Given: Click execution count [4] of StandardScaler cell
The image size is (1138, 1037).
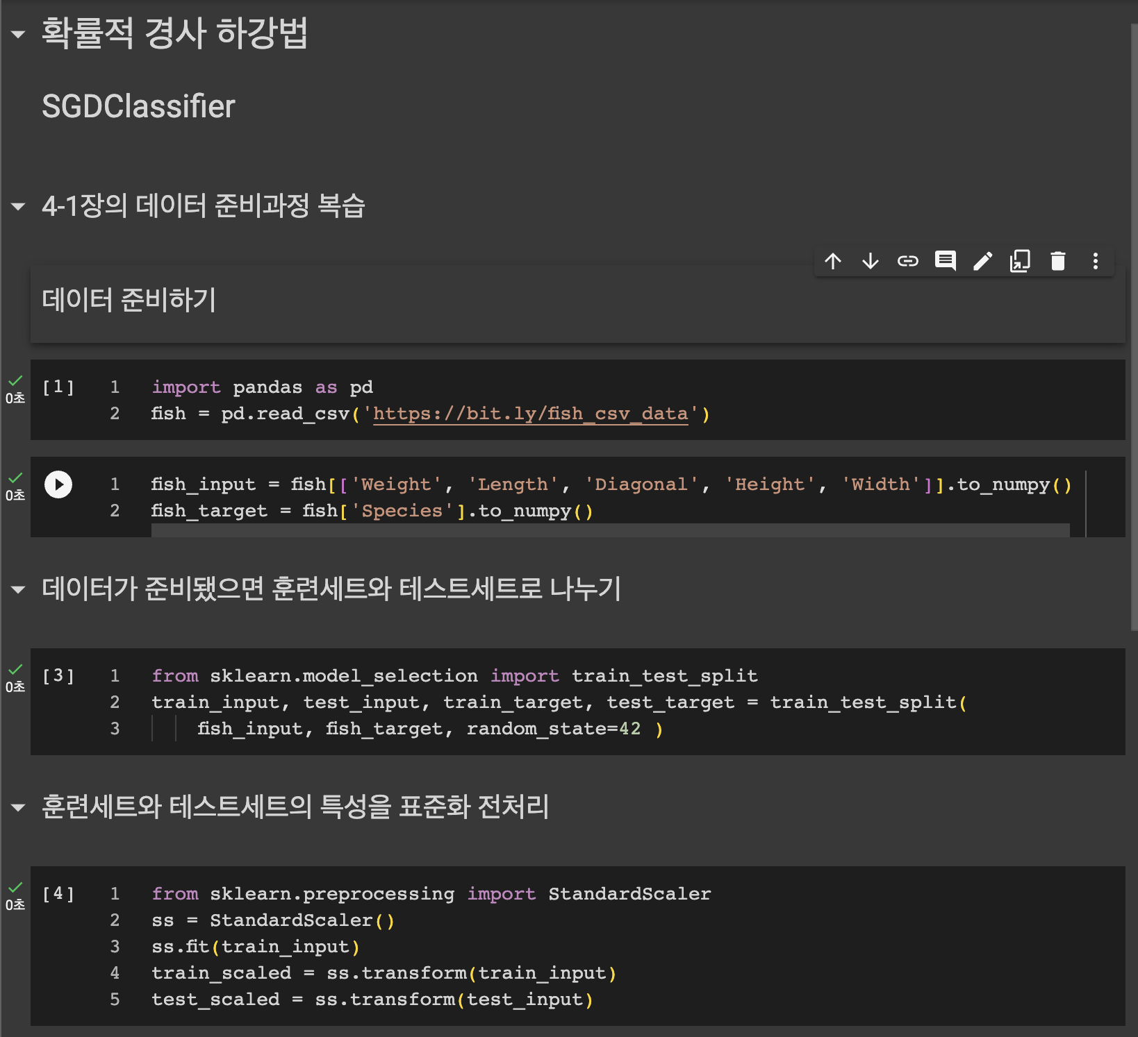Looking at the screenshot, I should 58,893.
